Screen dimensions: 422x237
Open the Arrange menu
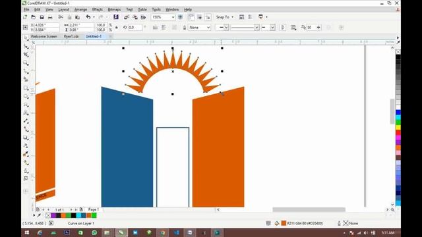click(80, 9)
